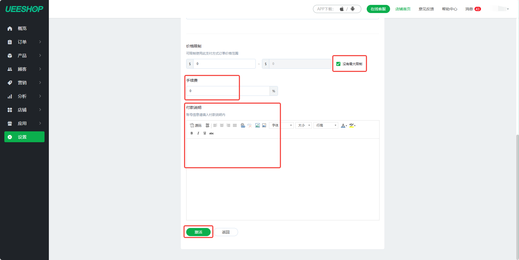Click the DIV block insert icon
Viewport: 519px width, 260px height.
(x=207, y=125)
